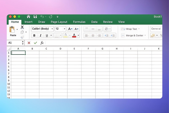The image size is (169, 113).
Task: Click the Home house icon in title bar
Action: click(28, 17)
